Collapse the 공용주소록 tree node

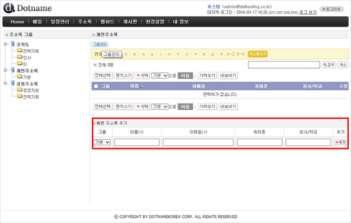click(5, 84)
